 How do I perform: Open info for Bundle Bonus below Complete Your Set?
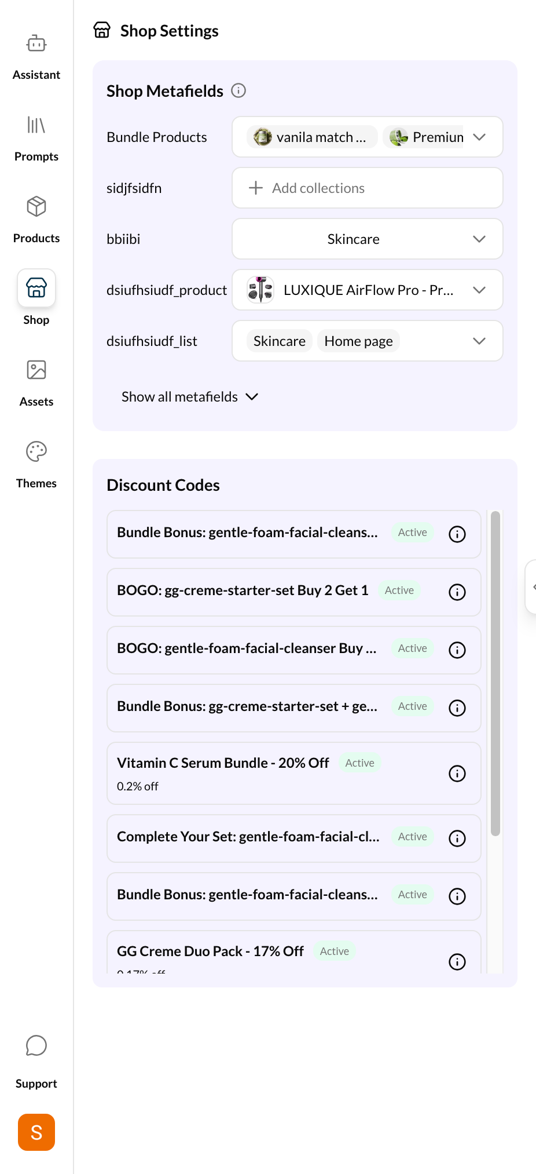(457, 896)
